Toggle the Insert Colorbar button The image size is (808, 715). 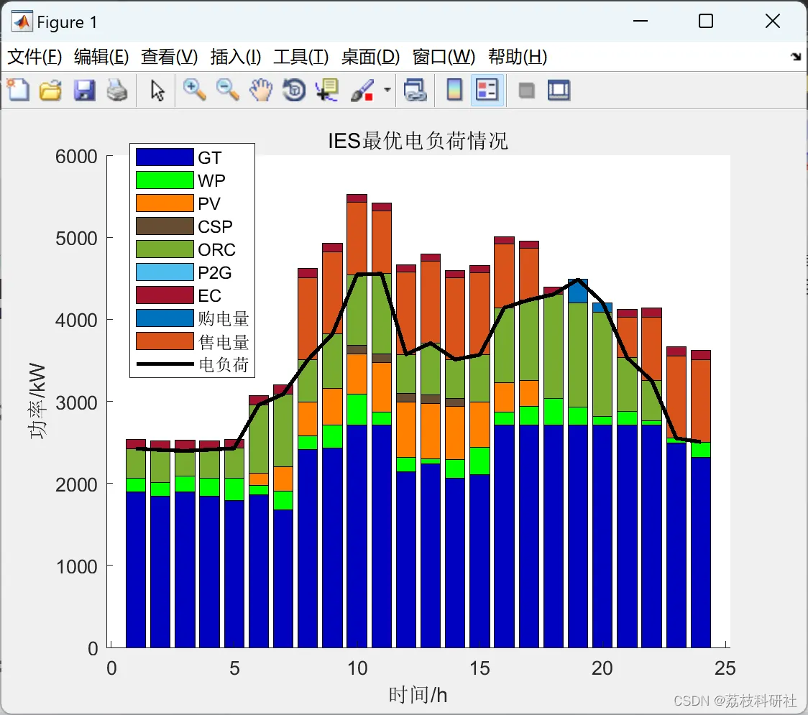click(x=454, y=90)
